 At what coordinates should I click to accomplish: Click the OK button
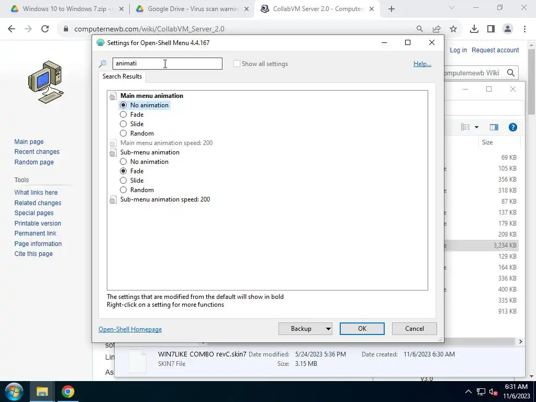click(362, 329)
